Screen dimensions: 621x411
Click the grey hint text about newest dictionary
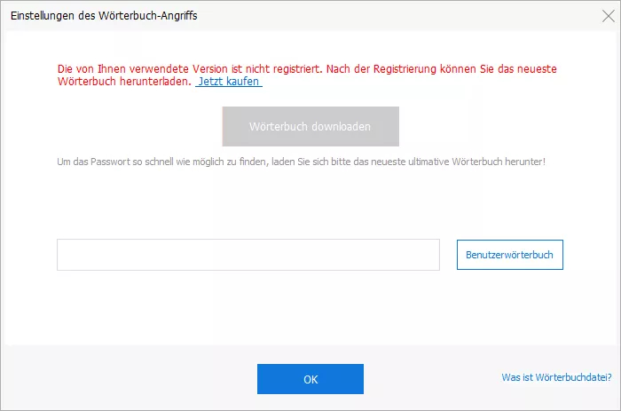pyautogui.click(x=301, y=162)
